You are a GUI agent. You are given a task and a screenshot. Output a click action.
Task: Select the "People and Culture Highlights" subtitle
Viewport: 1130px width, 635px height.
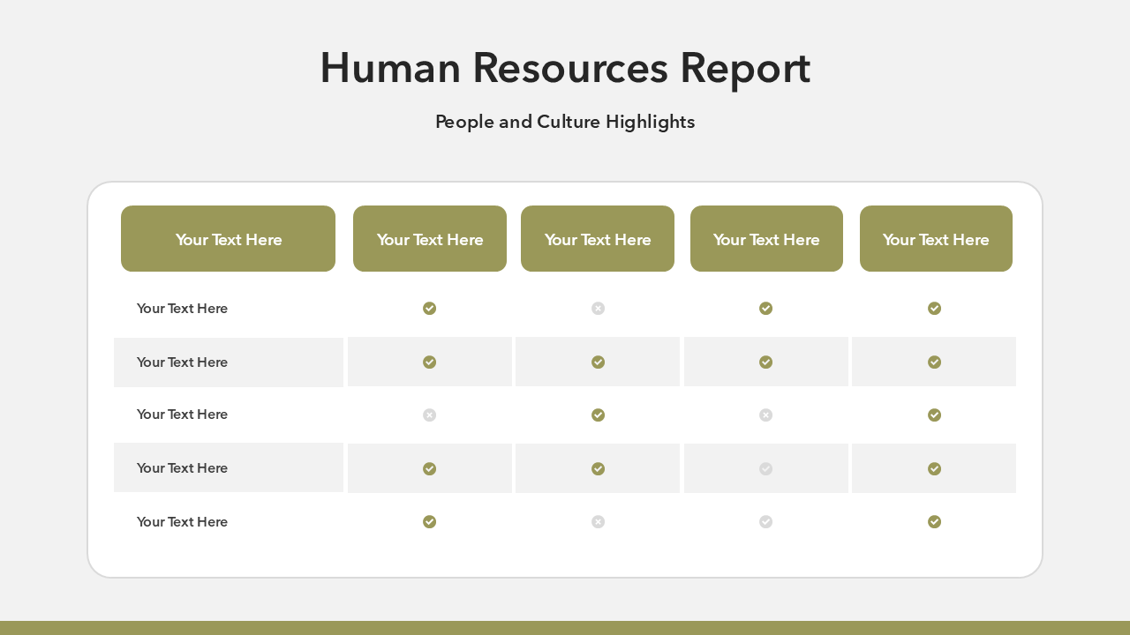coord(565,122)
